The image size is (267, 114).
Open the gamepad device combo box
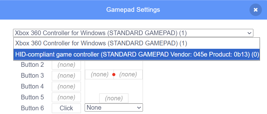(x=133, y=33)
